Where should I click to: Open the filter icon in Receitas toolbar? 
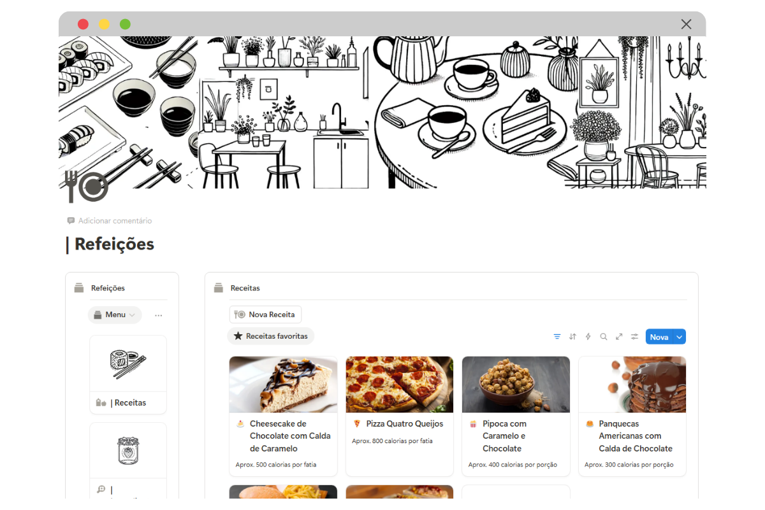pos(557,337)
